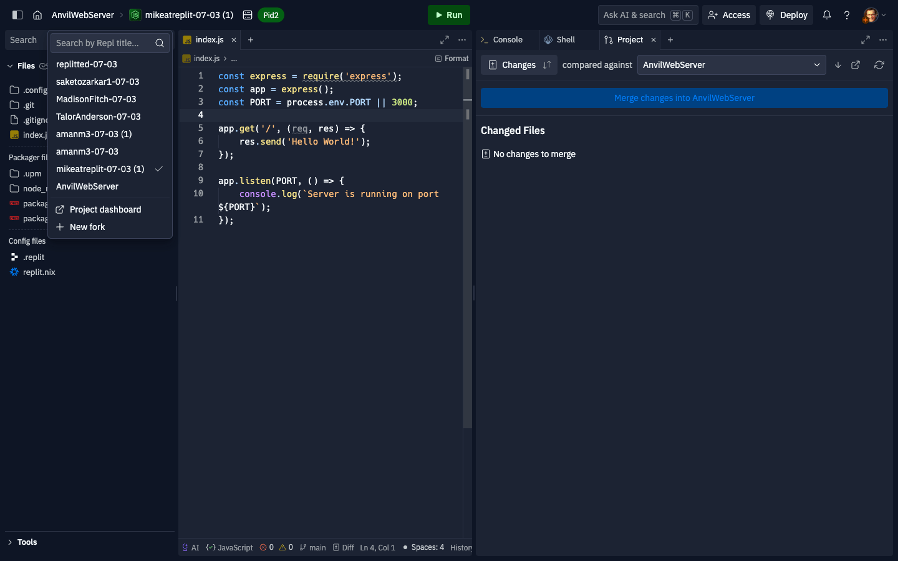Click the Pid2 badge
The width and height of the screenshot is (898, 561).
coord(271,15)
